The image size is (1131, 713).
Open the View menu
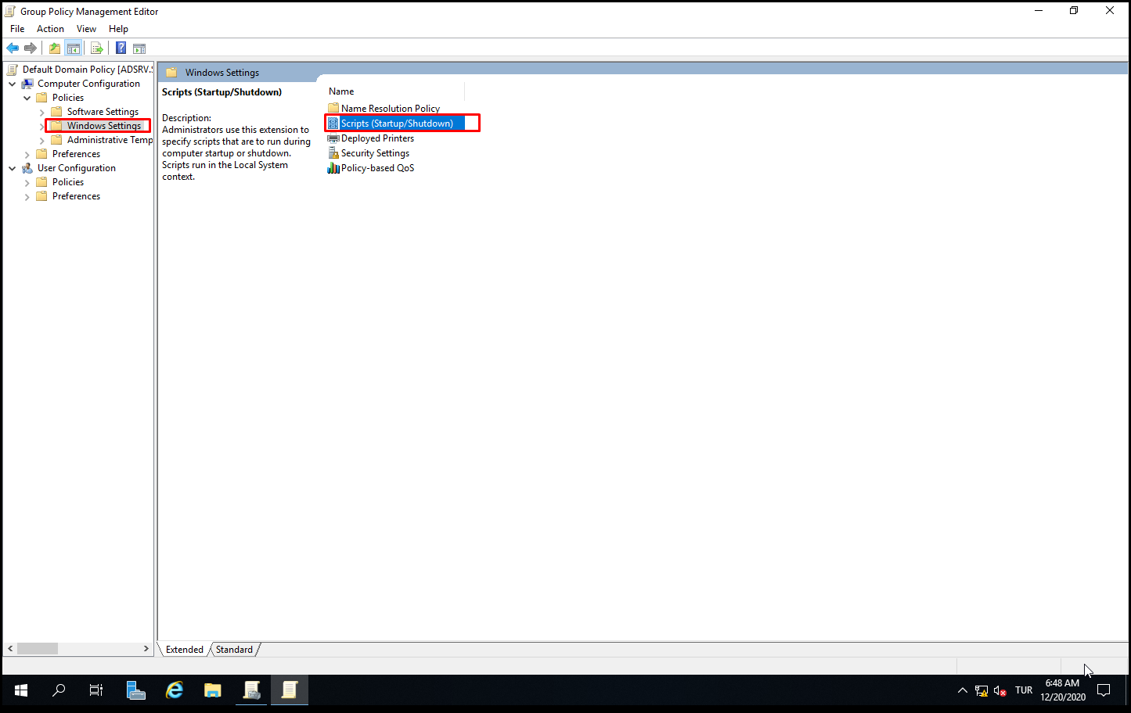point(86,29)
